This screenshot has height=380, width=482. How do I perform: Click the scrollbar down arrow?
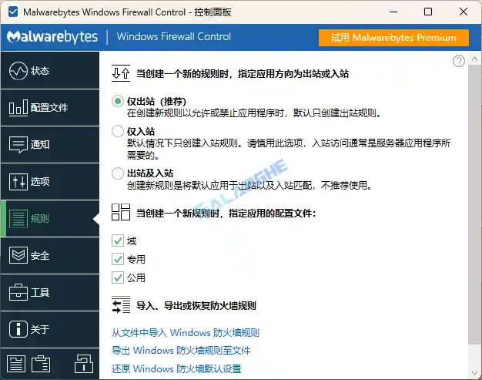474,373
